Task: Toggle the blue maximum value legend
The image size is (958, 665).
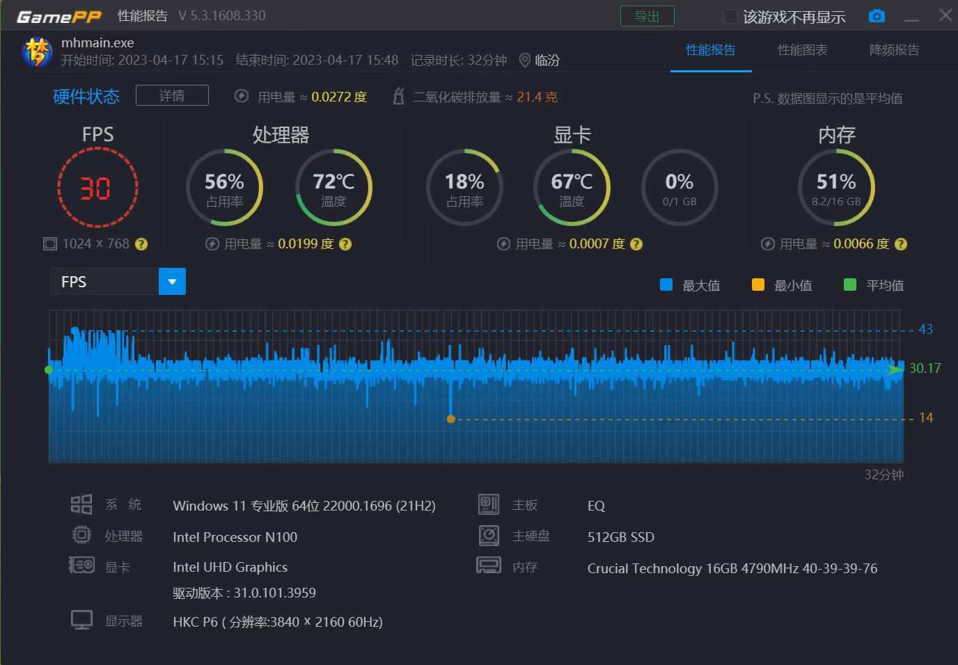Action: [666, 285]
